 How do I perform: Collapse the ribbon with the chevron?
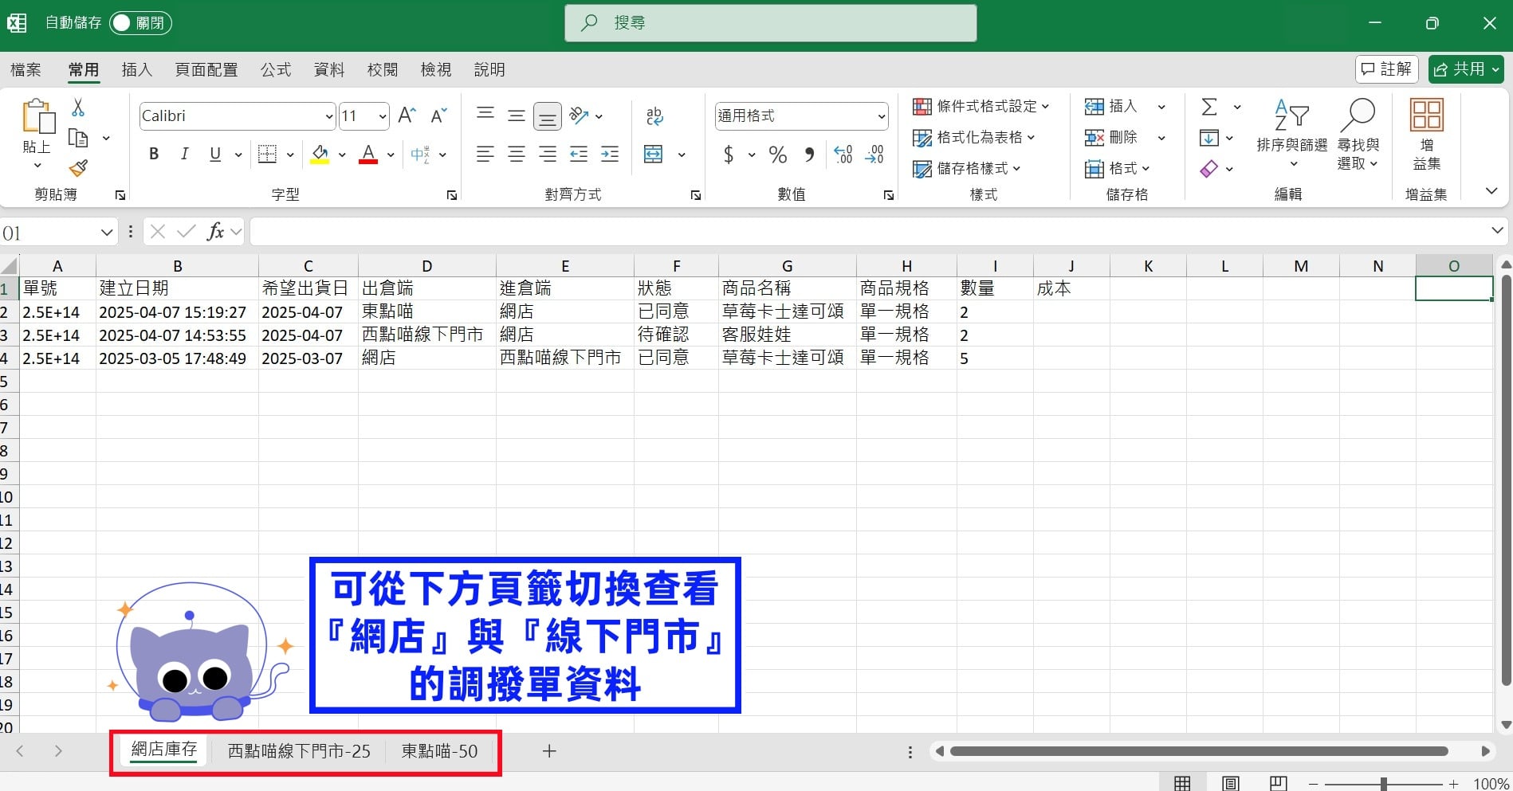[1491, 190]
